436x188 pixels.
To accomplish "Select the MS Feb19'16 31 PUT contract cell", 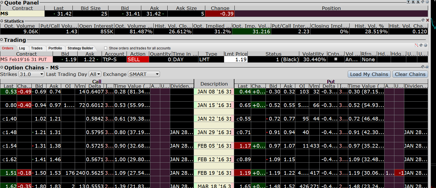I will click(x=26, y=60).
